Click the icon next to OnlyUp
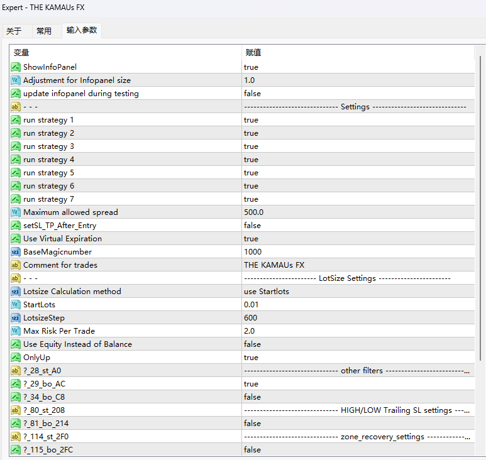The height and width of the screenshot is (460, 486). click(16, 358)
